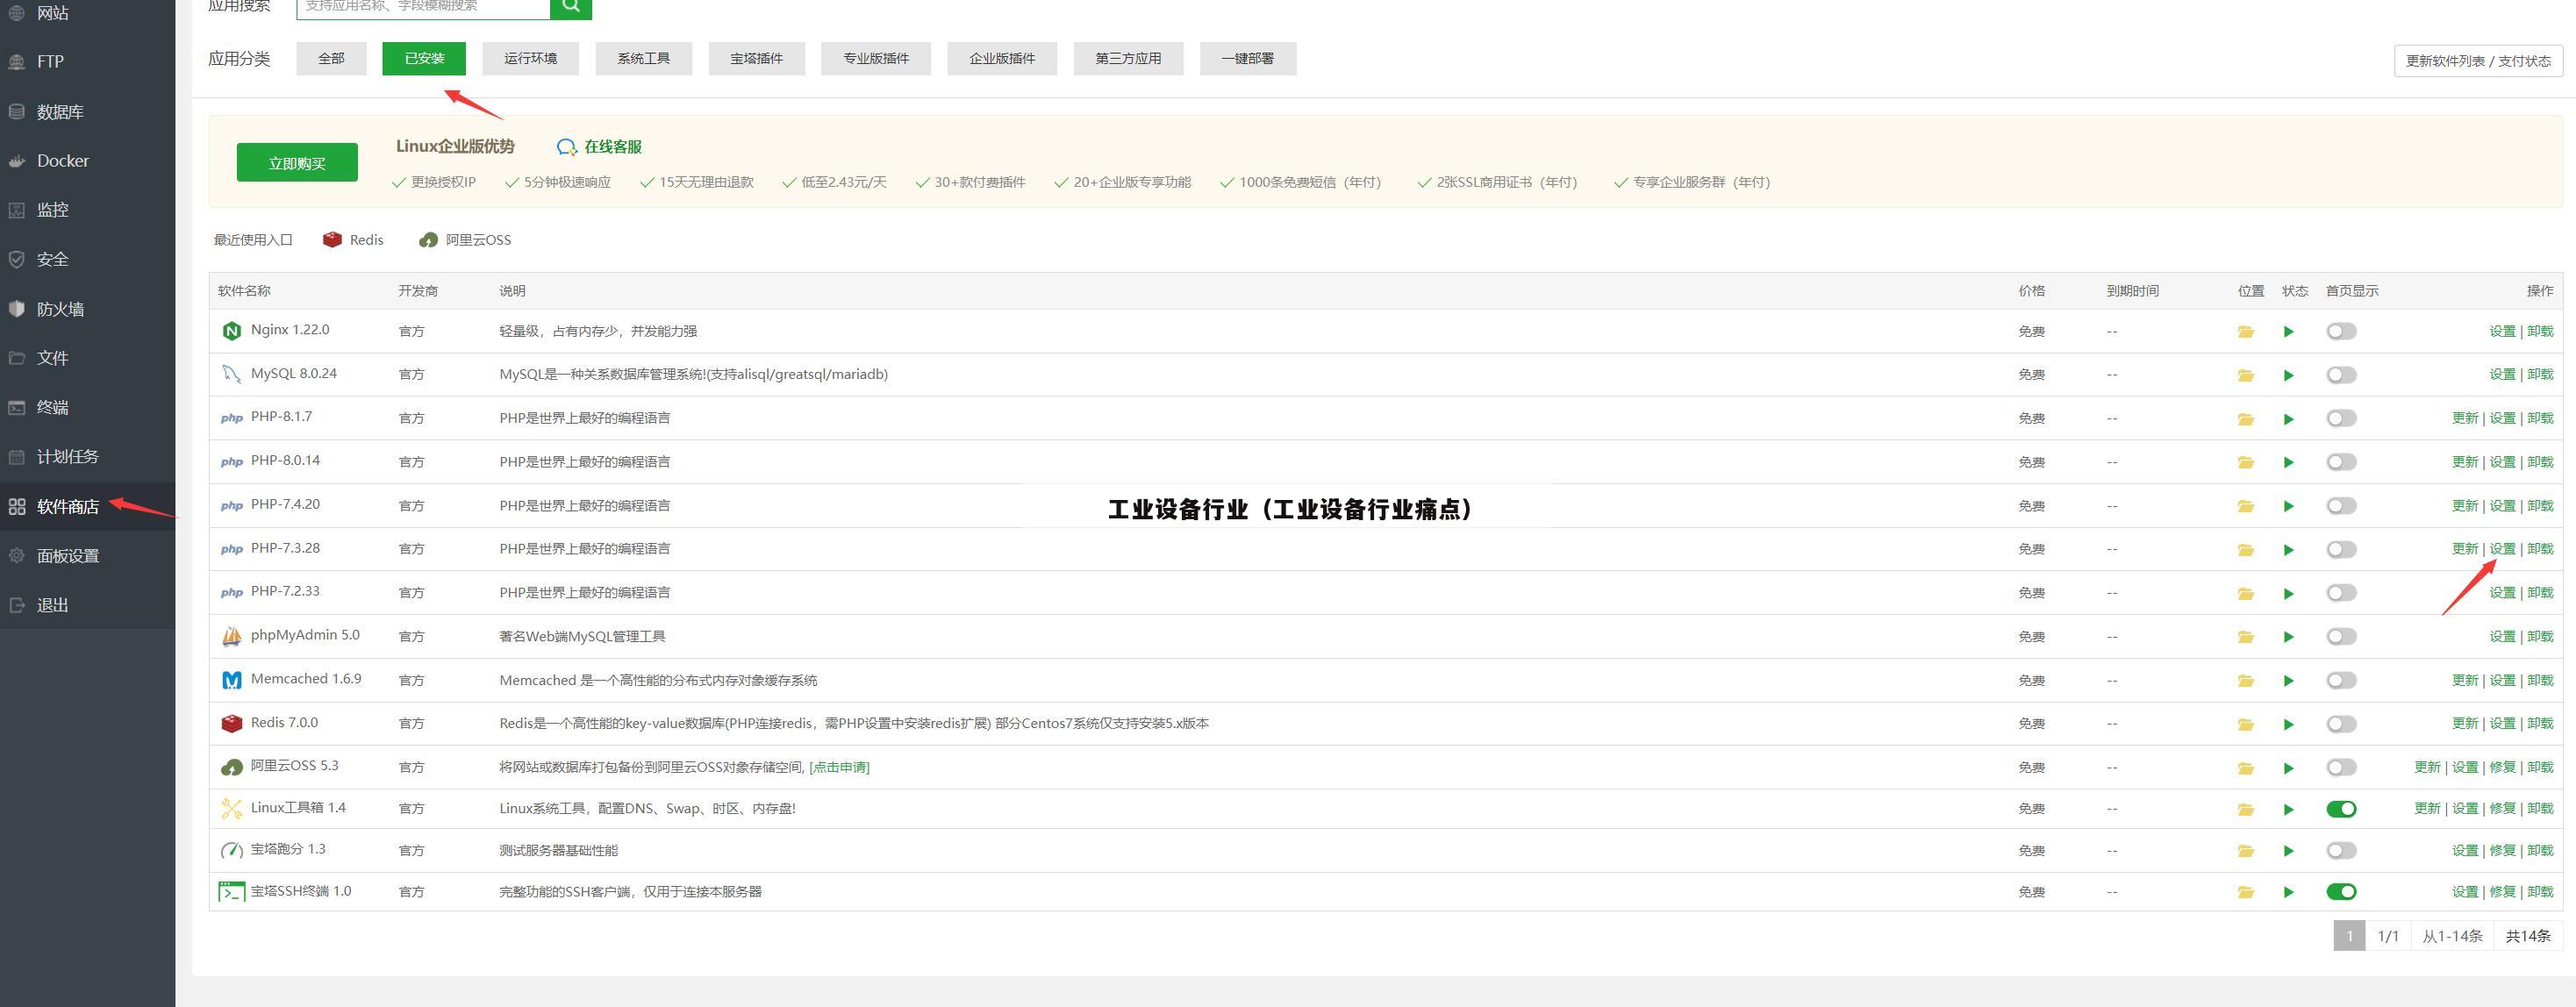Open 面板设置 in the sidebar
The image size is (2576, 1007).
(x=67, y=556)
